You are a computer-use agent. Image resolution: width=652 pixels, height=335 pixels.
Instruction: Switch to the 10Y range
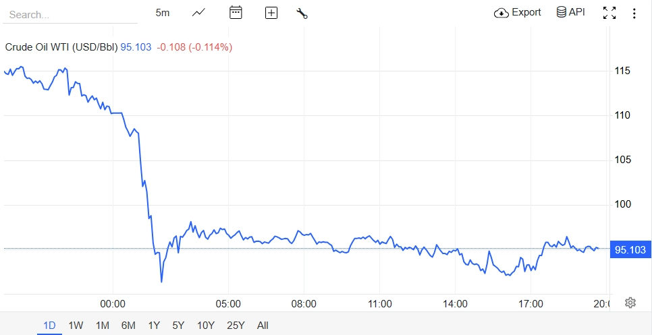(x=206, y=326)
